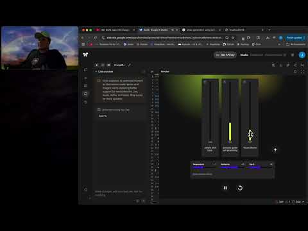Adjust the yellow second prompt weight slider
308x231 pixels.
[x=230, y=132]
